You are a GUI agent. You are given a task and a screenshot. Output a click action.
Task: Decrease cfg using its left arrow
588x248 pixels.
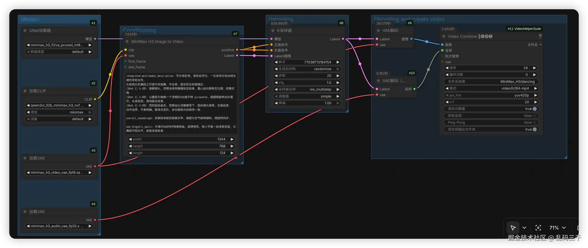click(x=276, y=83)
